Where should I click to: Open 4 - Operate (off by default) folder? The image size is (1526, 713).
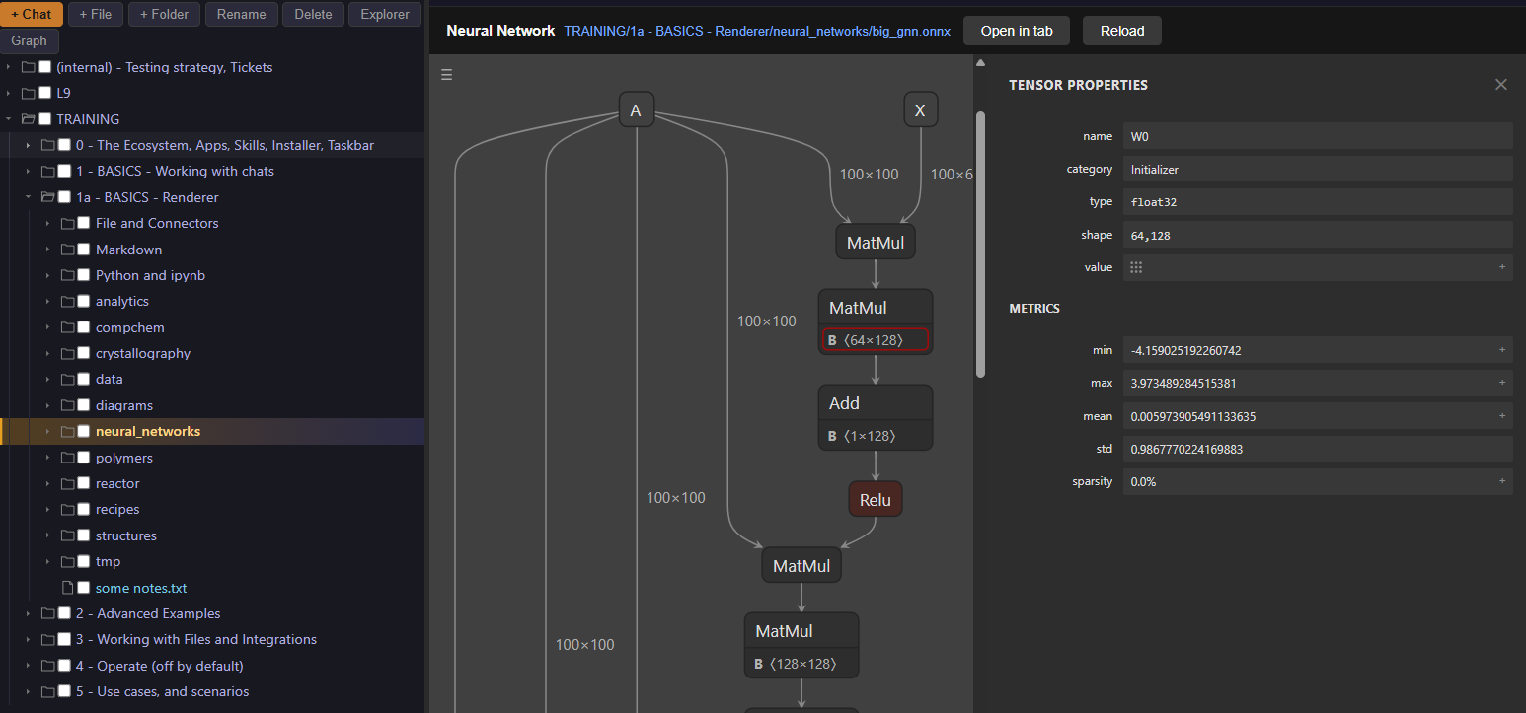pyautogui.click(x=159, y=666)
